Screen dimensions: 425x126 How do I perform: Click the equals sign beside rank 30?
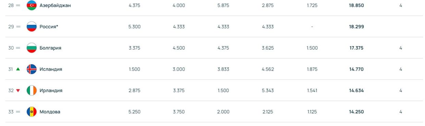pyautogui.click(x=18, y=48)
